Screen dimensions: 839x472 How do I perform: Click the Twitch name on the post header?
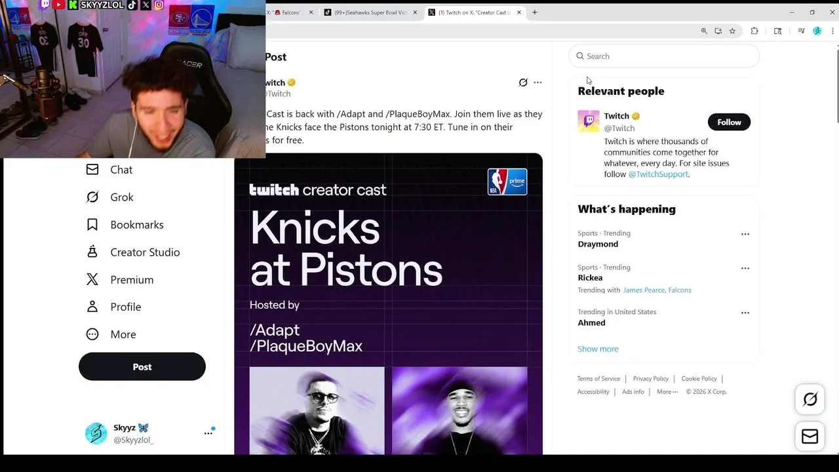pos(275,83)
